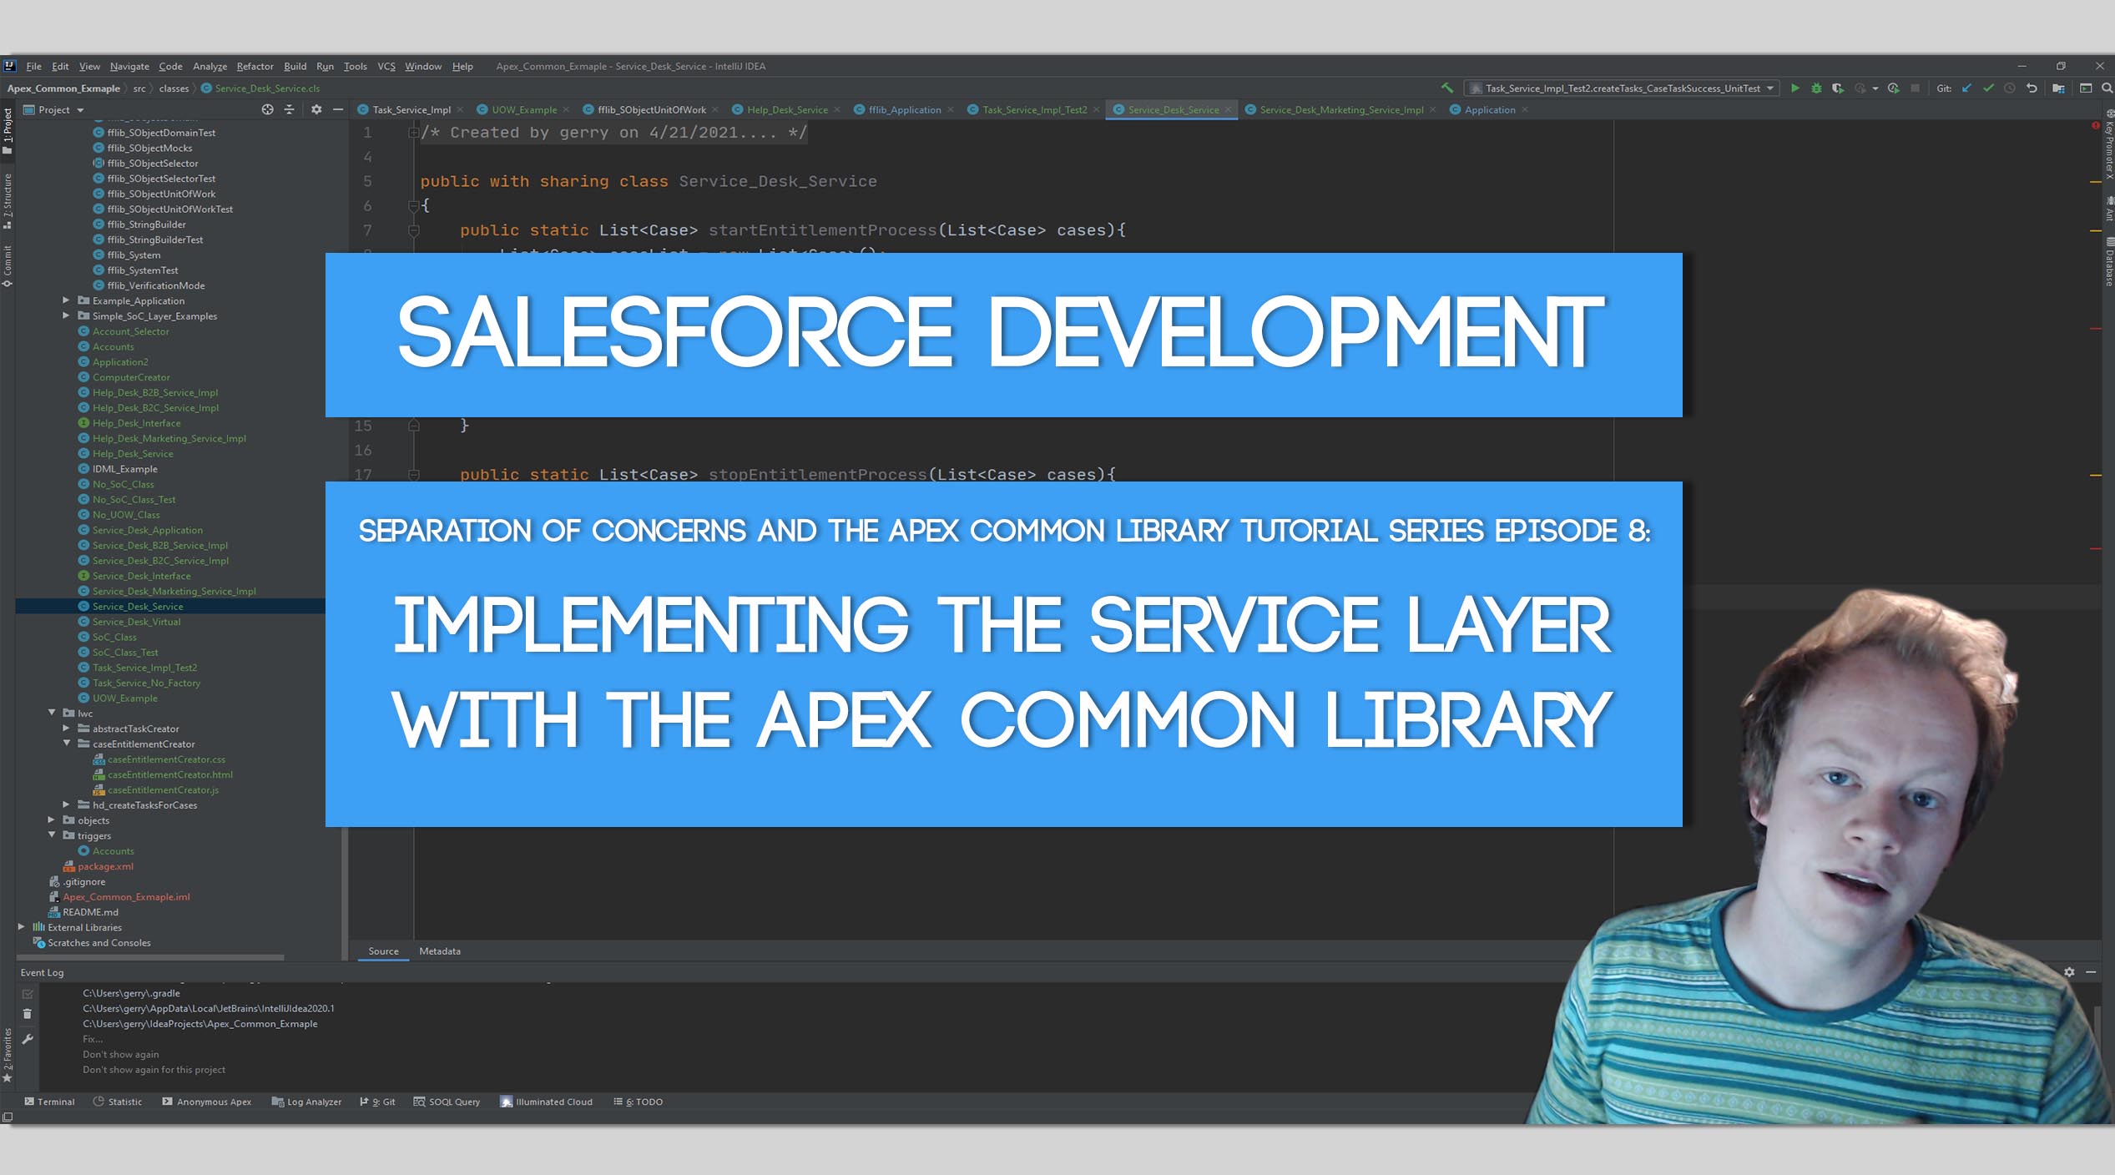Click the Project panel horizontal scrollbar
Viewport: 2115px width, 1175px height.
pos(150,957)
